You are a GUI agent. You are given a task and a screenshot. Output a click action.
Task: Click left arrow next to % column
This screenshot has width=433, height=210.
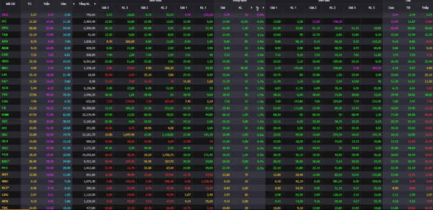pyautogui.click(x=251, y=8)
